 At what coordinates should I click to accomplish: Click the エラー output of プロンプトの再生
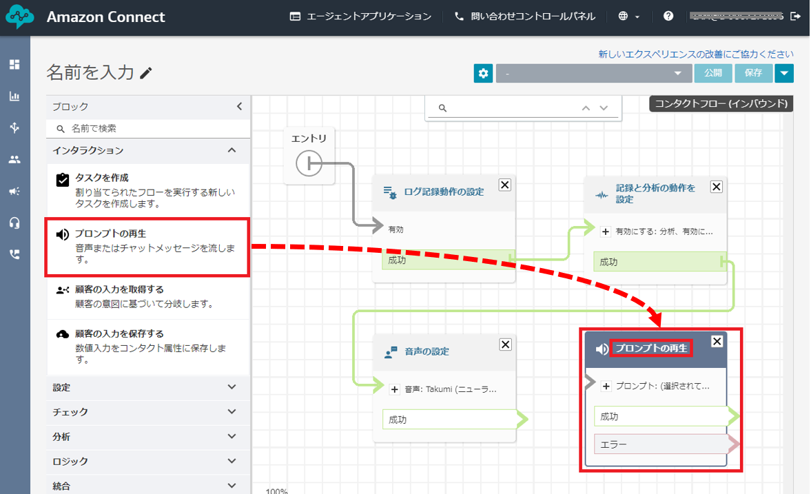click(661, 444)
